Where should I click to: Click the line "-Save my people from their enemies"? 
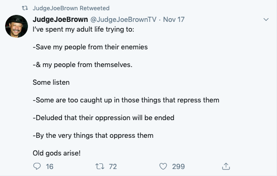click(x=90, y=47)
